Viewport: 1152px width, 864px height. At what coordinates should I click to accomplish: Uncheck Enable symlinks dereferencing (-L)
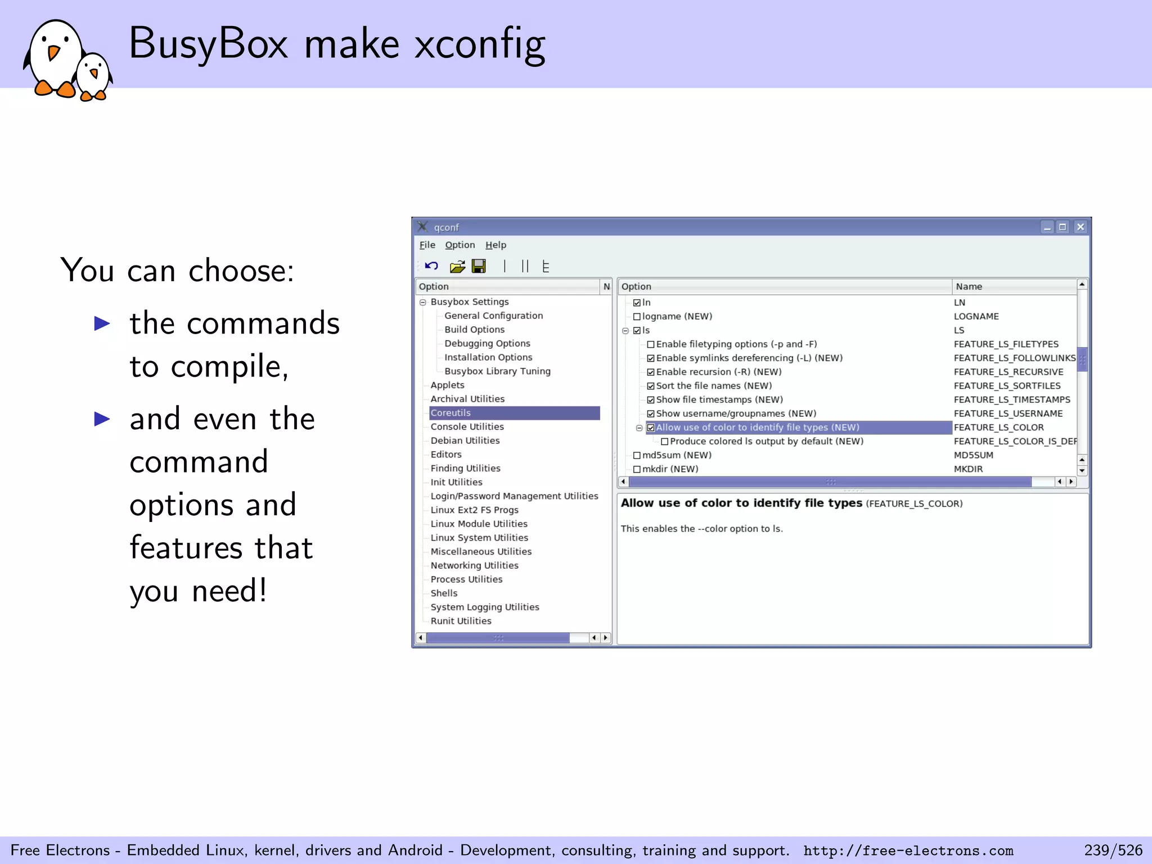click(651, 358)
